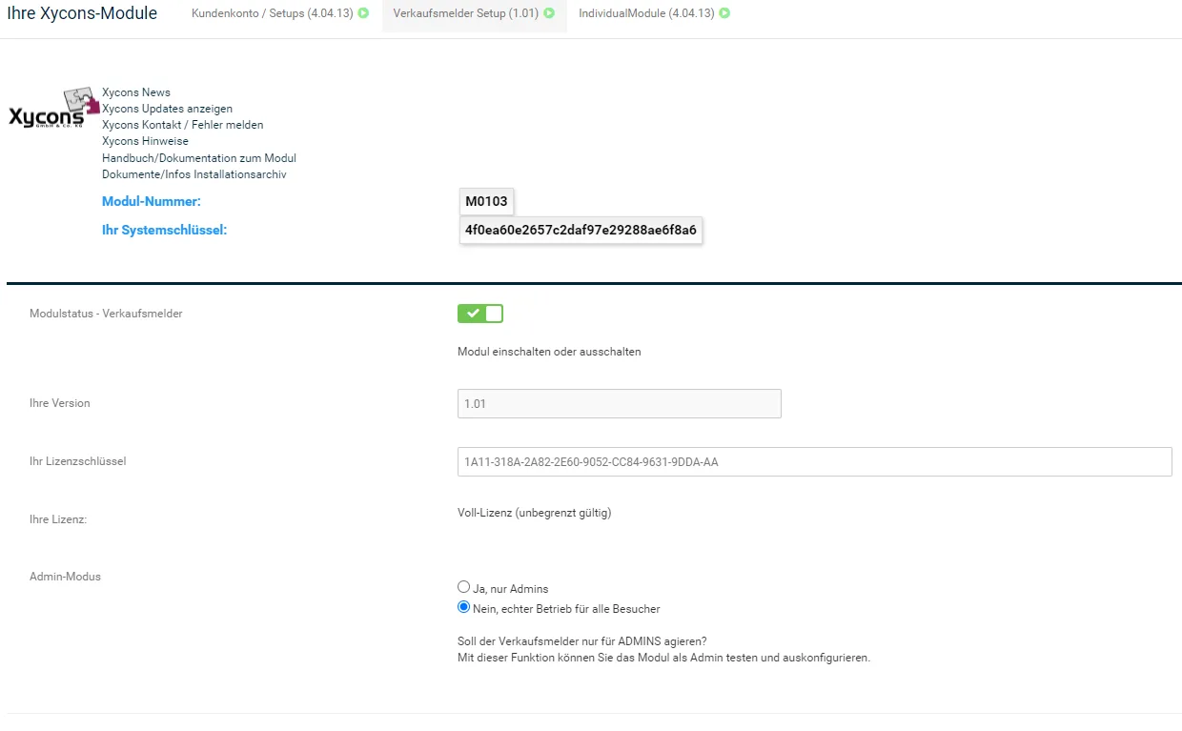Click the 'Ihre Version' label

coord(60,403)
